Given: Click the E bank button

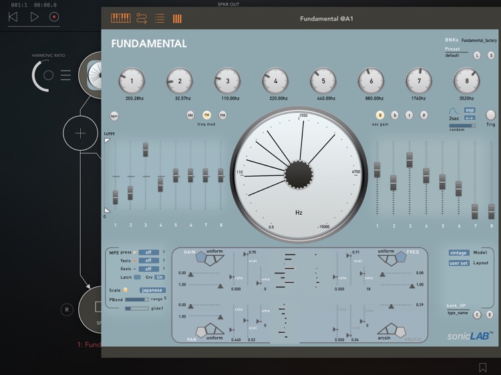Looking at the screenshot, I should (x=490, y=315).
